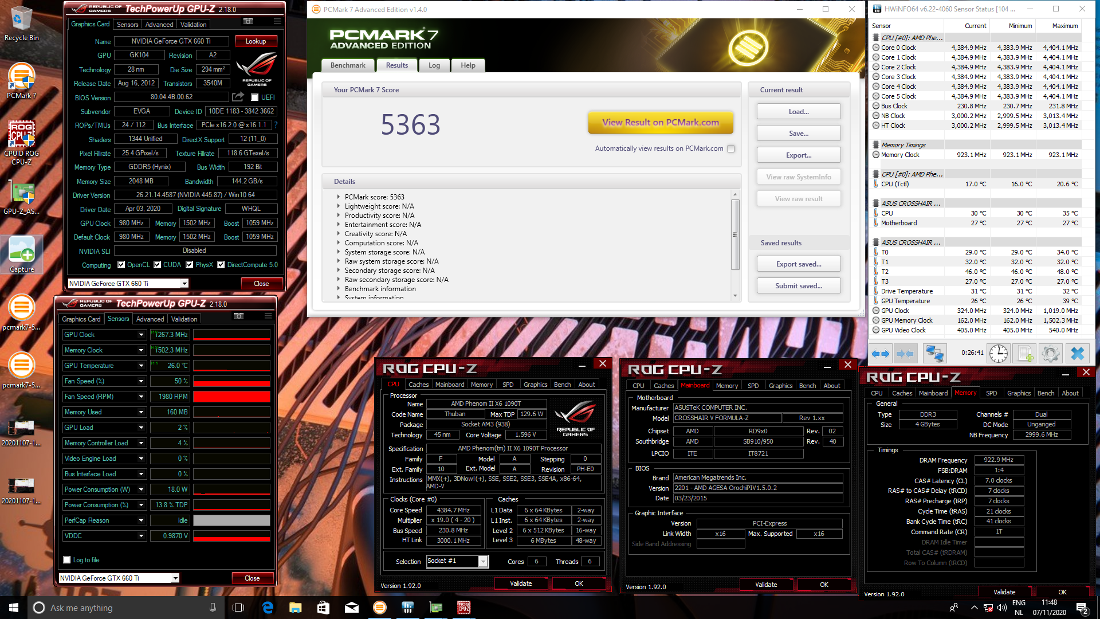Open SPD tab in middle CPU-Z window
This screenshot has width=1100, height=619.
pos(753,386)
